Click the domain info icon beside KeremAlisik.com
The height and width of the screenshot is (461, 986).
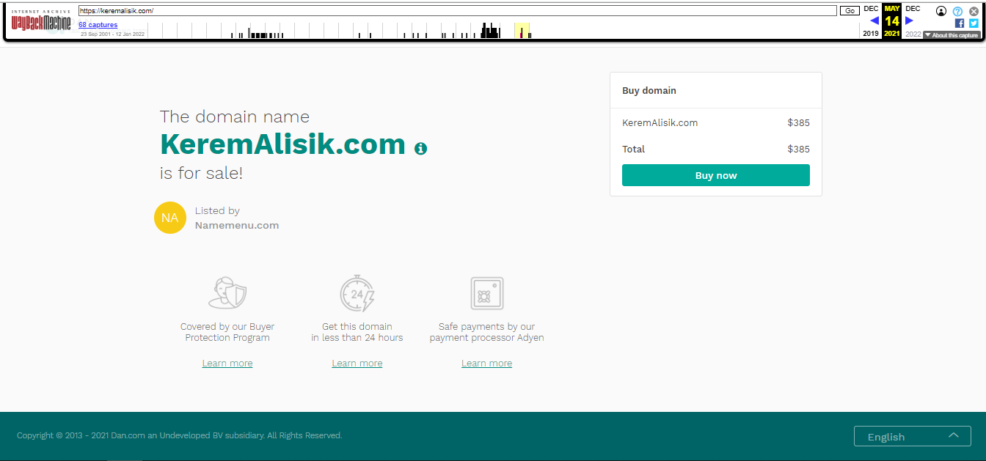pyautogui.click(x=420, y=148)
